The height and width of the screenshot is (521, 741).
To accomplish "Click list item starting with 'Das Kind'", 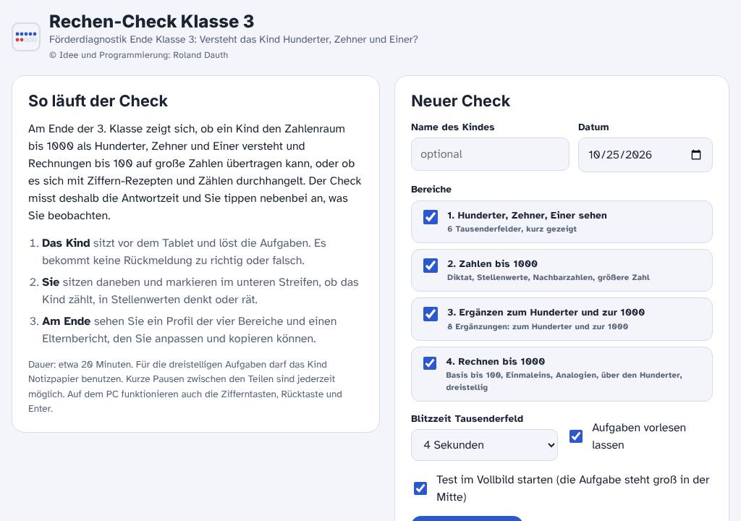I will click(184, 252).
